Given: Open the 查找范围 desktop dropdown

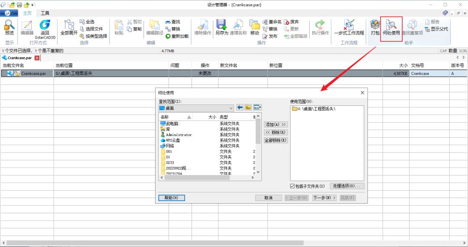Looking at the screenshot, I should (x=231, y=108).
